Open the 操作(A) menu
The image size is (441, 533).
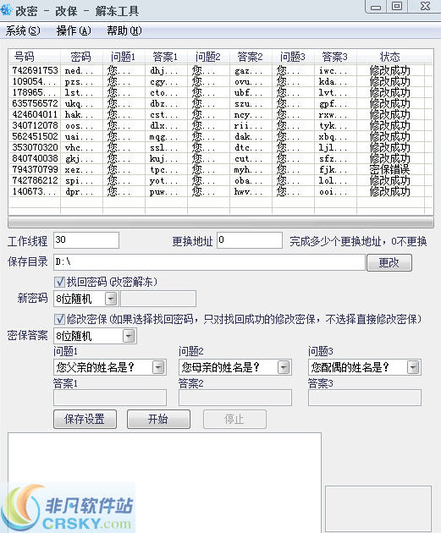pyautogui.click(x=74, y=31)
